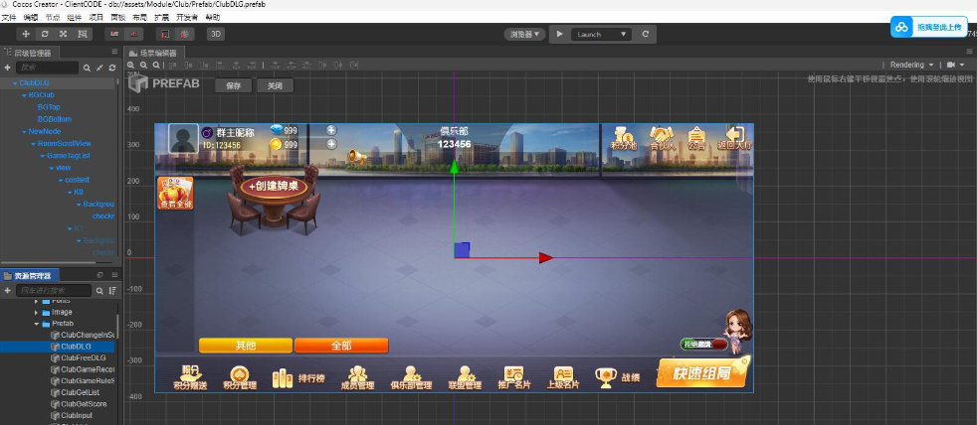Open the Launch scene dropdown
Viewport: 977px width, 425px height.
[603, 34]
